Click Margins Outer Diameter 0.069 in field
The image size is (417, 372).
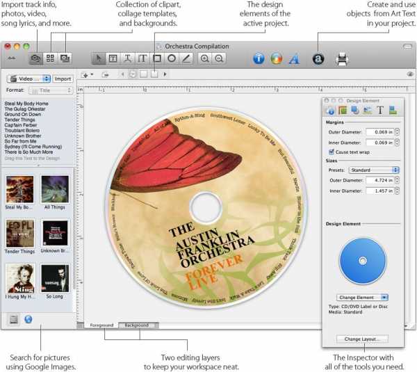pos(380,132)
